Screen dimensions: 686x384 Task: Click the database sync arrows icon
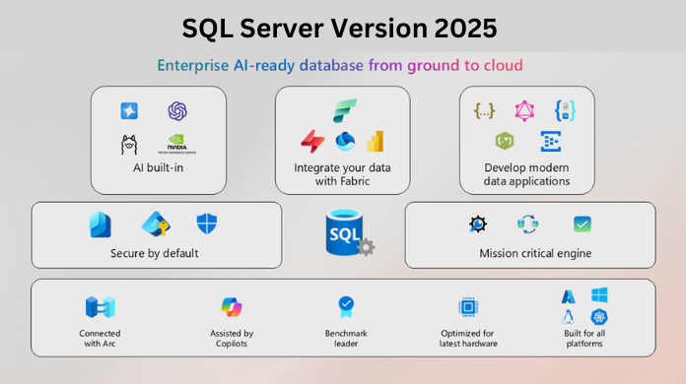pyautogui.click(x=527, y=224)
